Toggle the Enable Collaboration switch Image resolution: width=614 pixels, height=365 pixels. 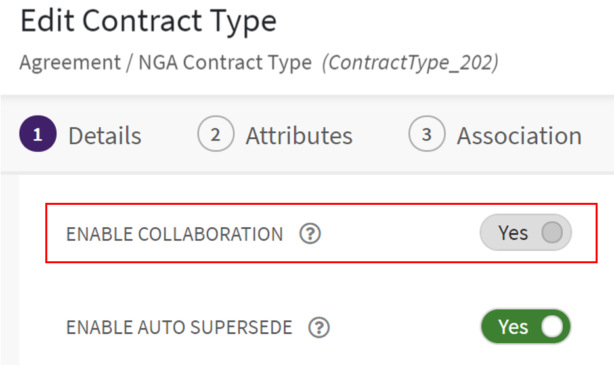coord(525,233)
